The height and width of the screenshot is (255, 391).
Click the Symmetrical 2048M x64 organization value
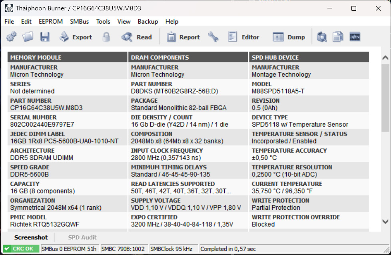[56, 208]
